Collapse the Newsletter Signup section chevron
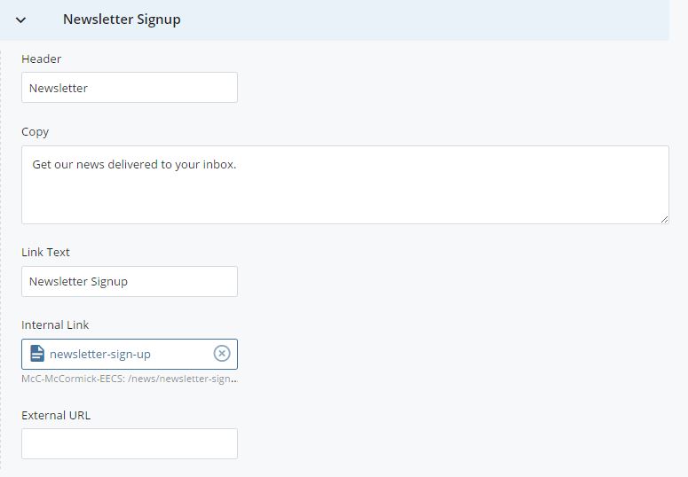688x477 pixels. click(20, 20)
